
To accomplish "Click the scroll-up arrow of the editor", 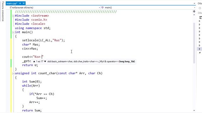I will (x=194, y=15).
